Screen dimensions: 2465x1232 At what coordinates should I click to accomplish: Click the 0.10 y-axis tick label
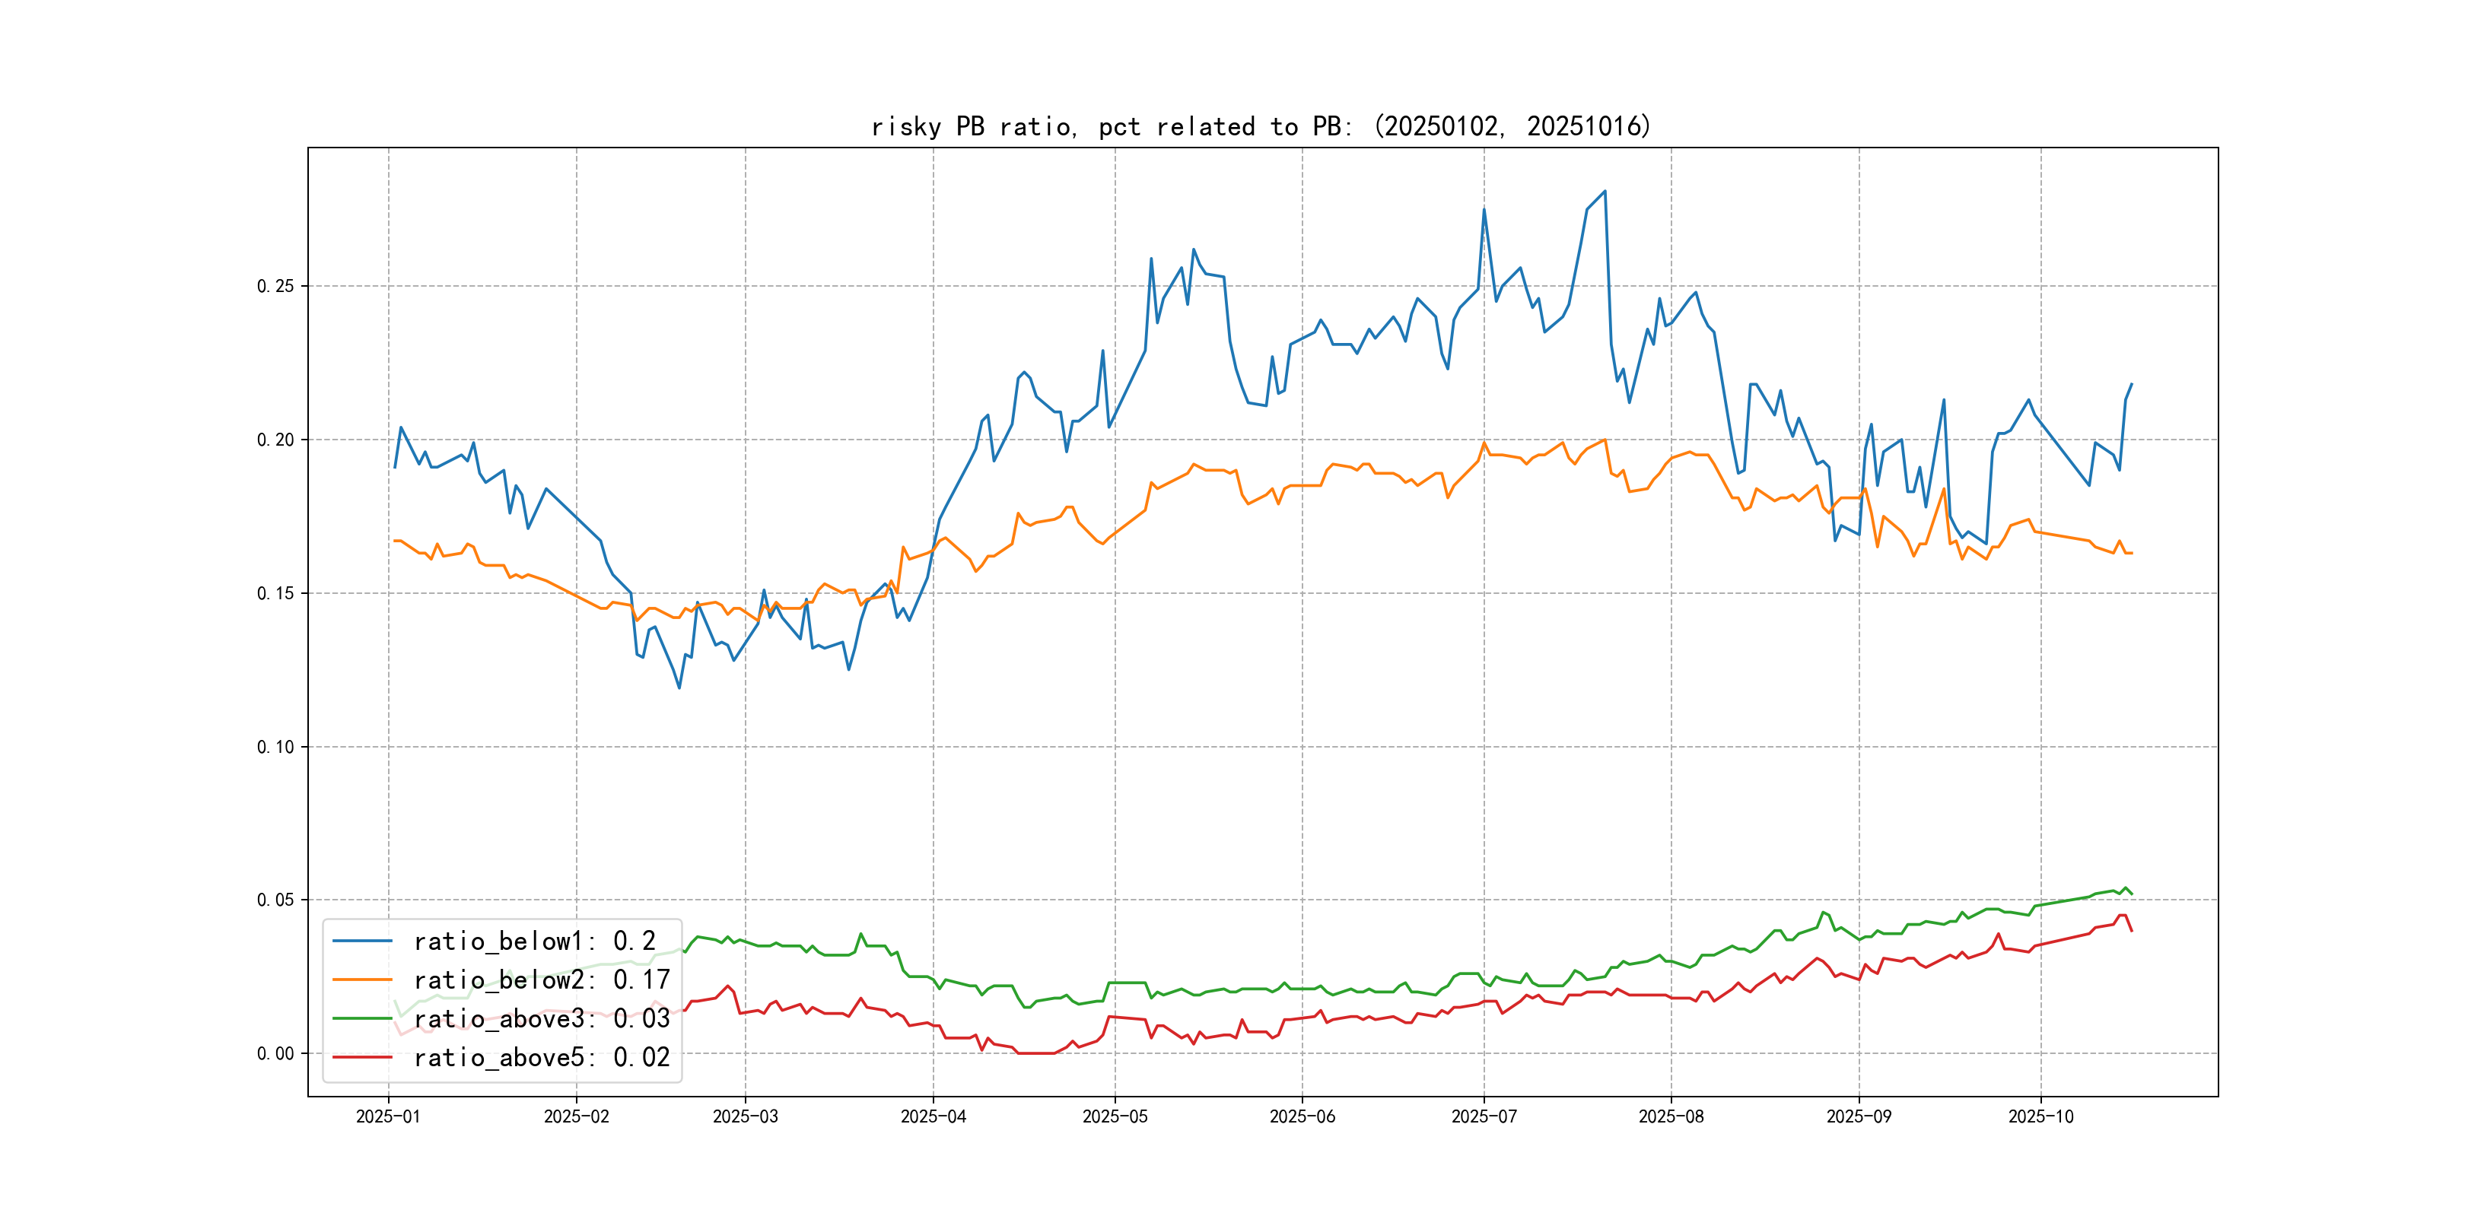275,747
